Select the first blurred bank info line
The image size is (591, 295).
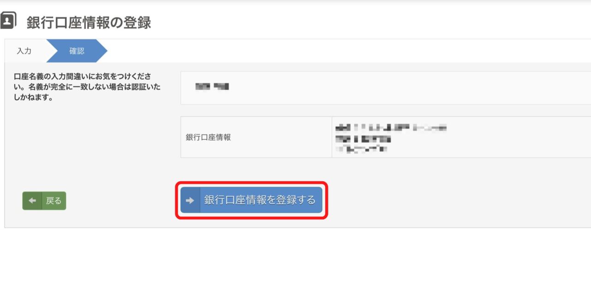point(391,127)
